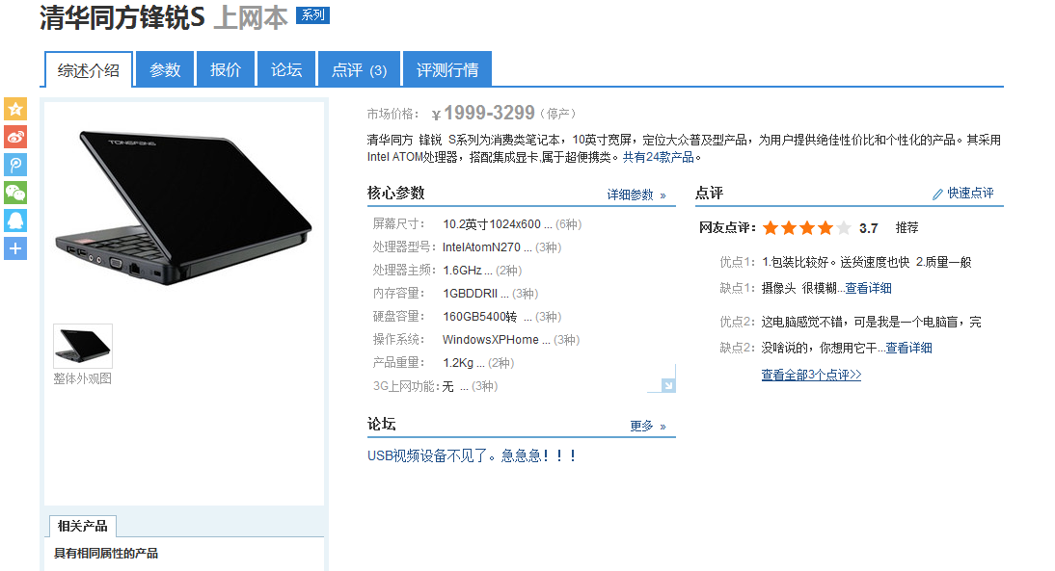Viewport: 1055px width, 571px height.
Task: Click the blue 系列 badge
Action: pos(312,14)
